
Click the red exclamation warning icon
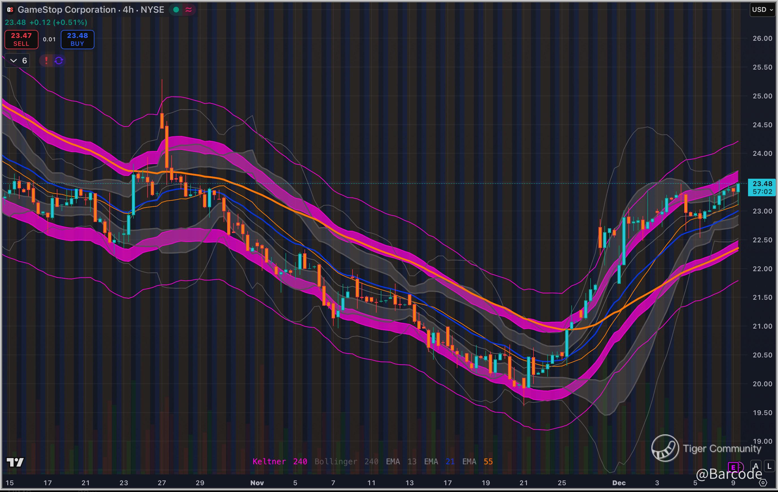[x=46, y=61]
